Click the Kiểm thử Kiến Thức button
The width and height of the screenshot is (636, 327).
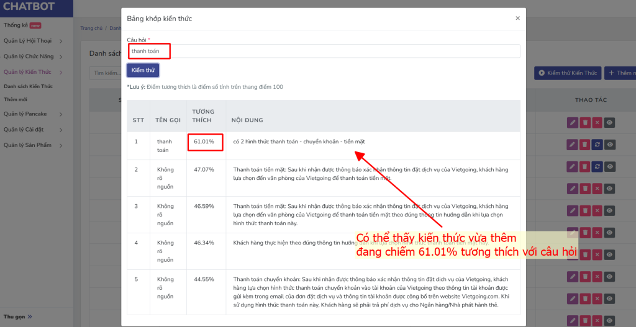568,73
